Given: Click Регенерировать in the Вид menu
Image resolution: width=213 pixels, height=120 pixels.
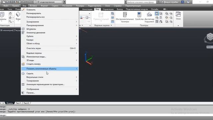Looking at the screenshot, I should coord(50,13).
